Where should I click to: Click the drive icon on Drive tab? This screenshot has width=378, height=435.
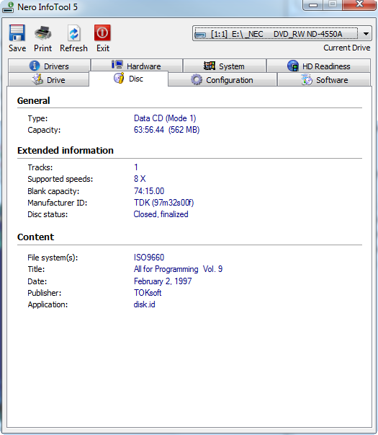(37, 79)
